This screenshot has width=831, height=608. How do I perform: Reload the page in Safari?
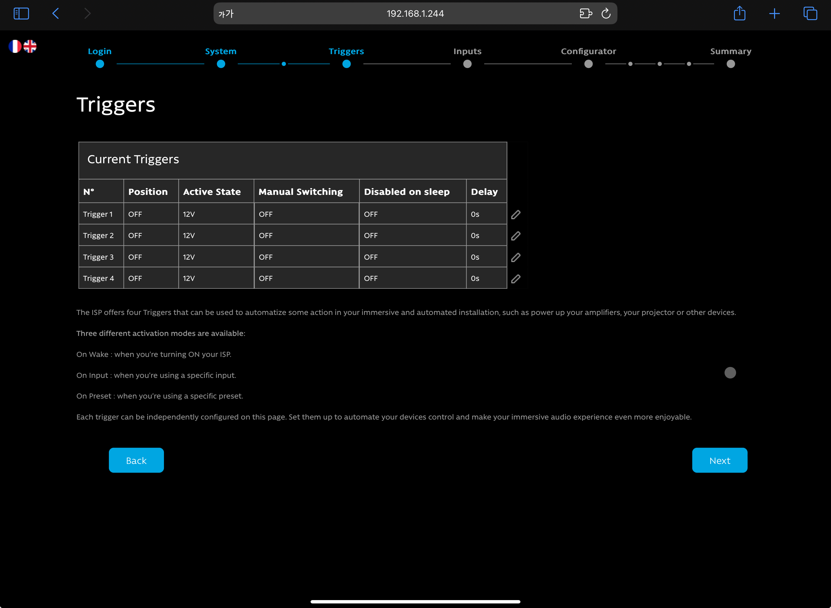click(x=606, y=14)
